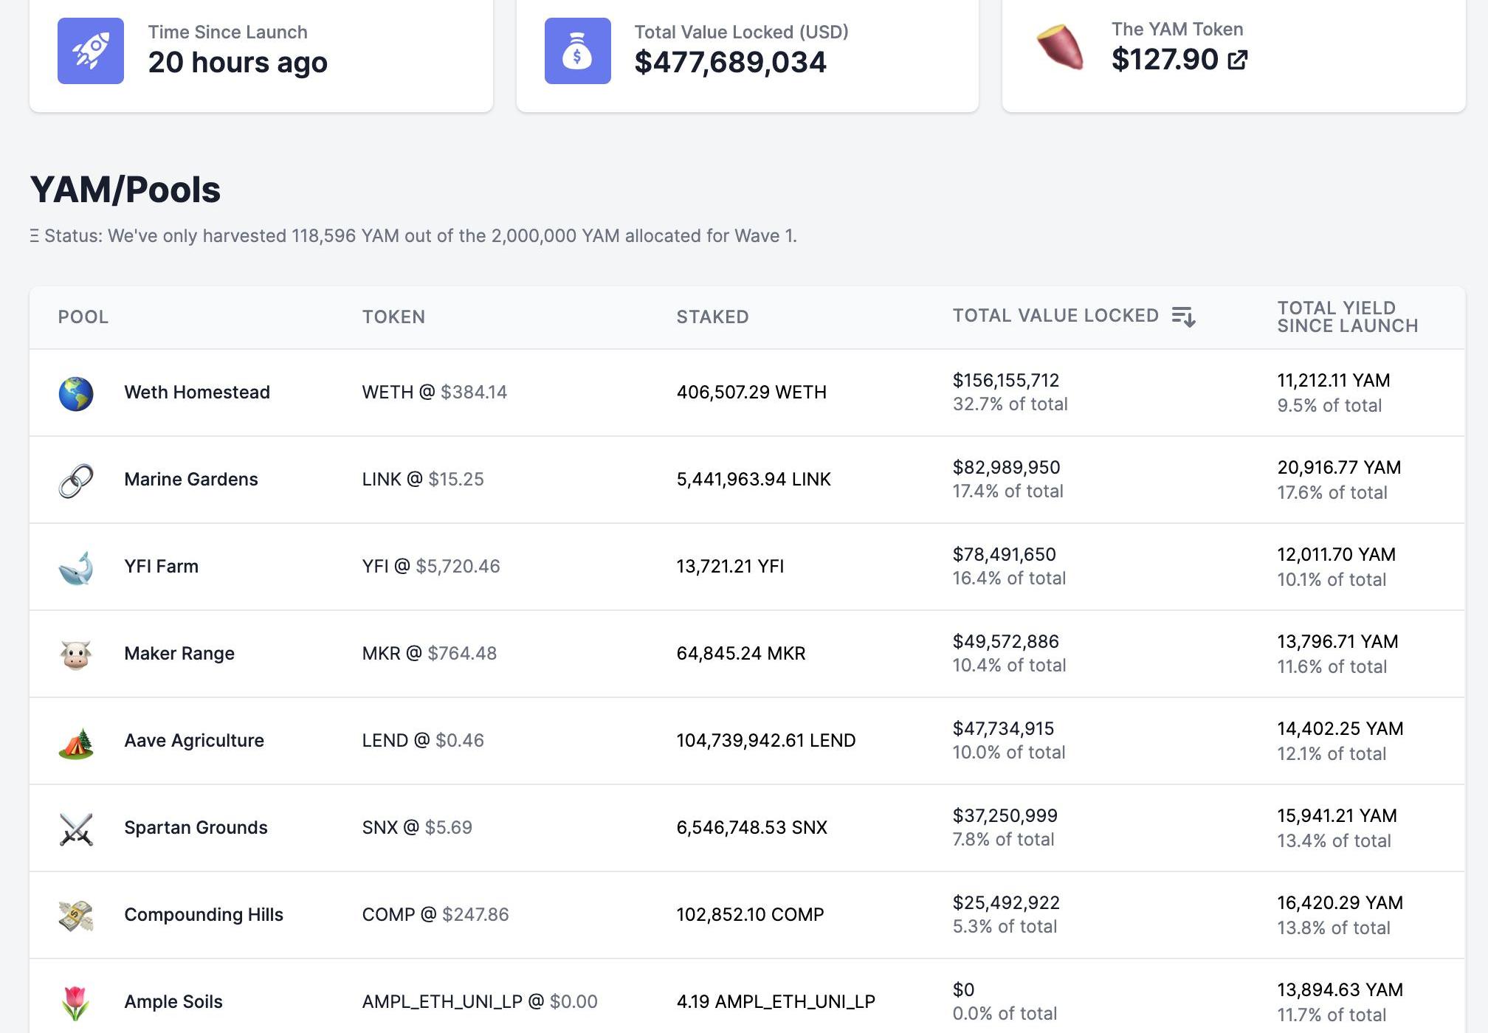Viewport: 1488px width, 1033px height.
Task: Click the Pool column header
Action: [x=83, y=317]
